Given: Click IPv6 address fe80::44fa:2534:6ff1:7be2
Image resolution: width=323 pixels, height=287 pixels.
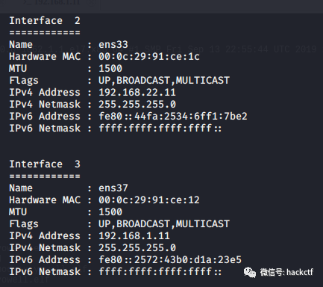Looking at the screenshot, I should pyautogui.click(x=173, y=117).
